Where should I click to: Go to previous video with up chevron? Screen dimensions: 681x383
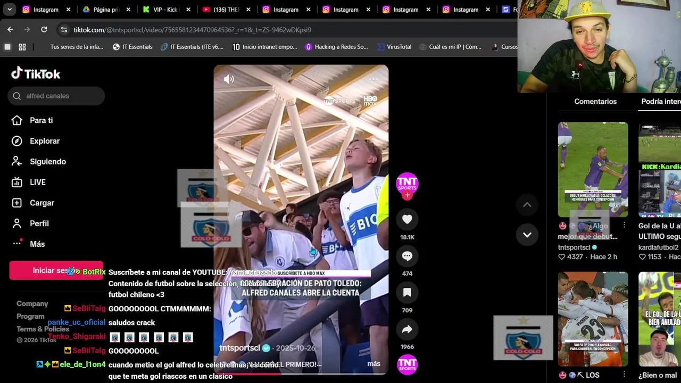(527, 205)
